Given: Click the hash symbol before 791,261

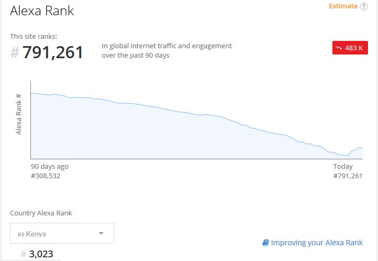Looking at the screenshot, I should (x=15, y=52).
